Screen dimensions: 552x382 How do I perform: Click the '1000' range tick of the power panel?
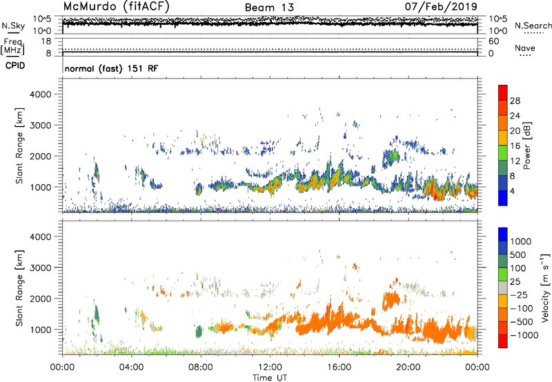tap(41, 187)
